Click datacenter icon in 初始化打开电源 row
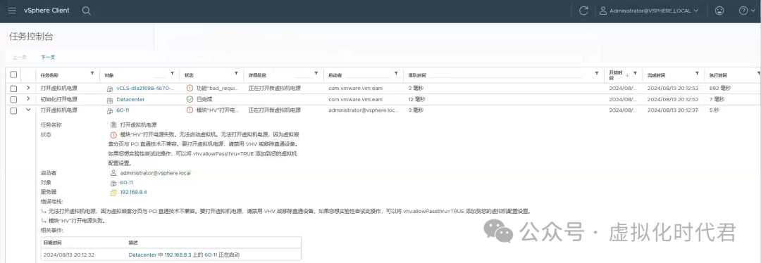This screenshot has height=263, width=761. coord(110,100)
